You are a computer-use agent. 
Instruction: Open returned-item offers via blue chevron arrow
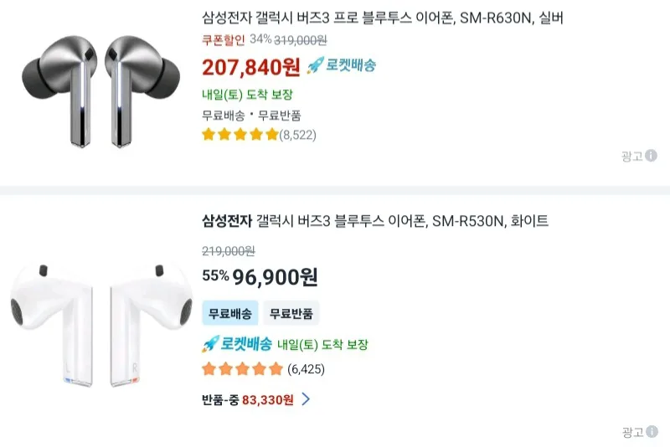click(x=306, y=399)
